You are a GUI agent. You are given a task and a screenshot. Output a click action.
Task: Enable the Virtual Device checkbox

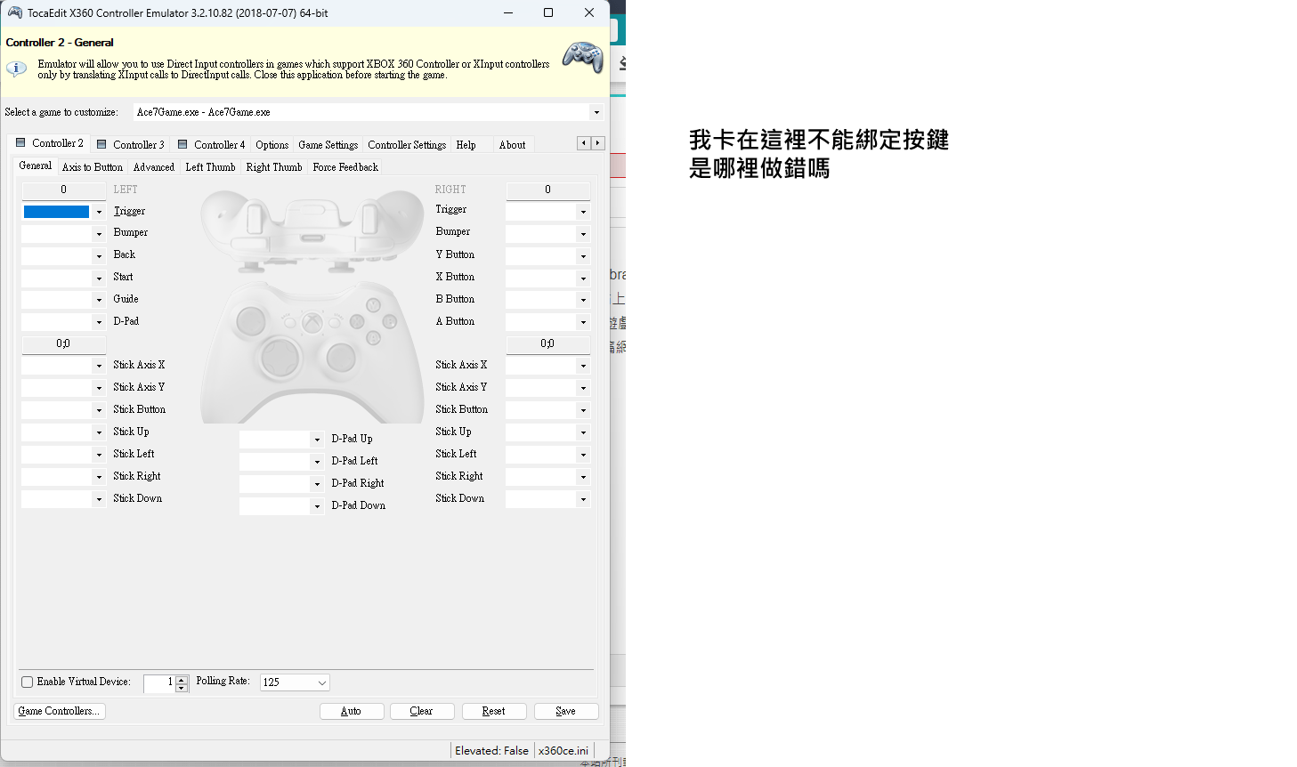(26, 682)
